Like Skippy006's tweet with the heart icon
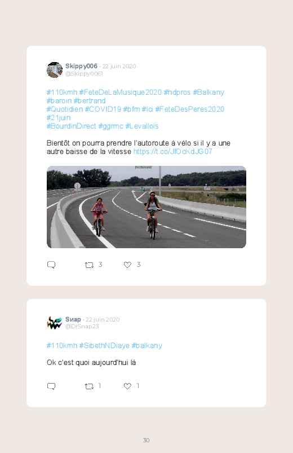The height and width of the screenshot is (453, 293). [x=127, y=265]
